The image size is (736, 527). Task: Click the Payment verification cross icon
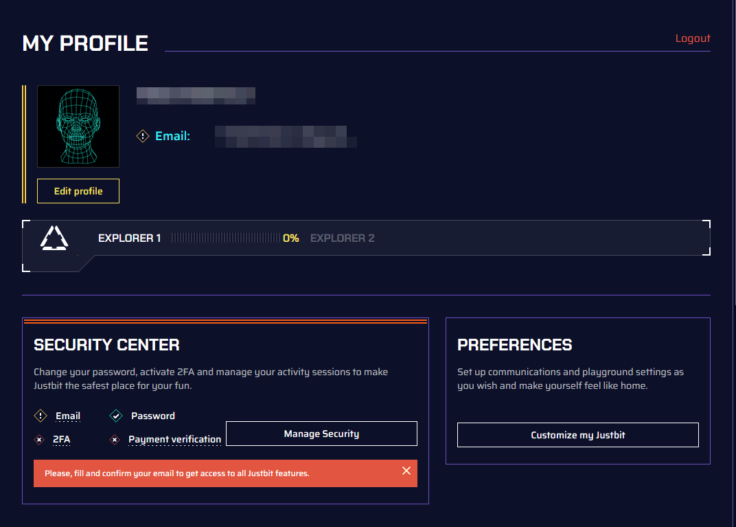tap(115, 440)
